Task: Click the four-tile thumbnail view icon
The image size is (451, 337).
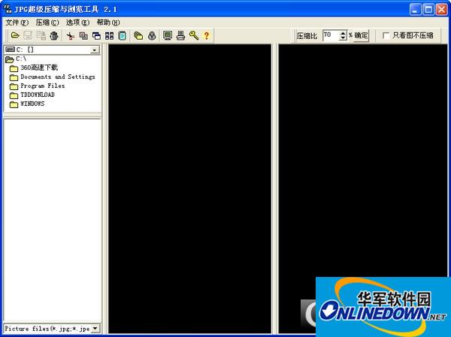Action: (x=109, y=35)
